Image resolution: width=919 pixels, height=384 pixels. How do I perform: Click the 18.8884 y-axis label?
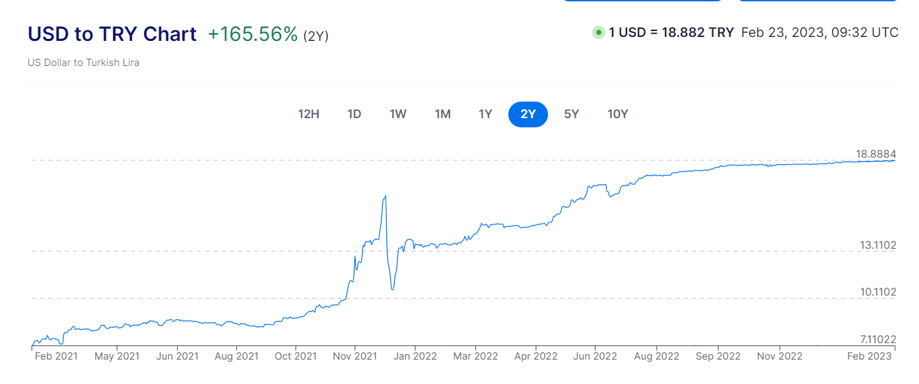(x=876, y=154)
